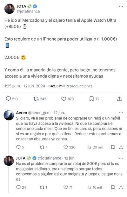Share the main JOTA tweet
Screen dimensions: 127x197
(119, 99)
